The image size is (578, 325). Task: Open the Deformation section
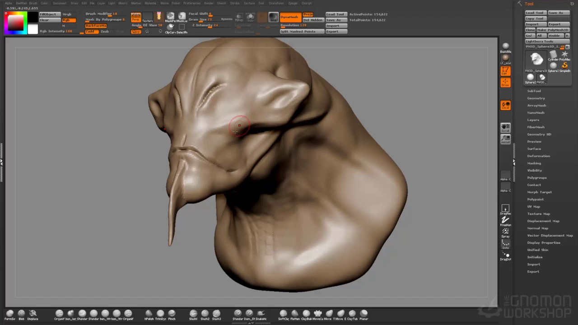coord(538,156)
